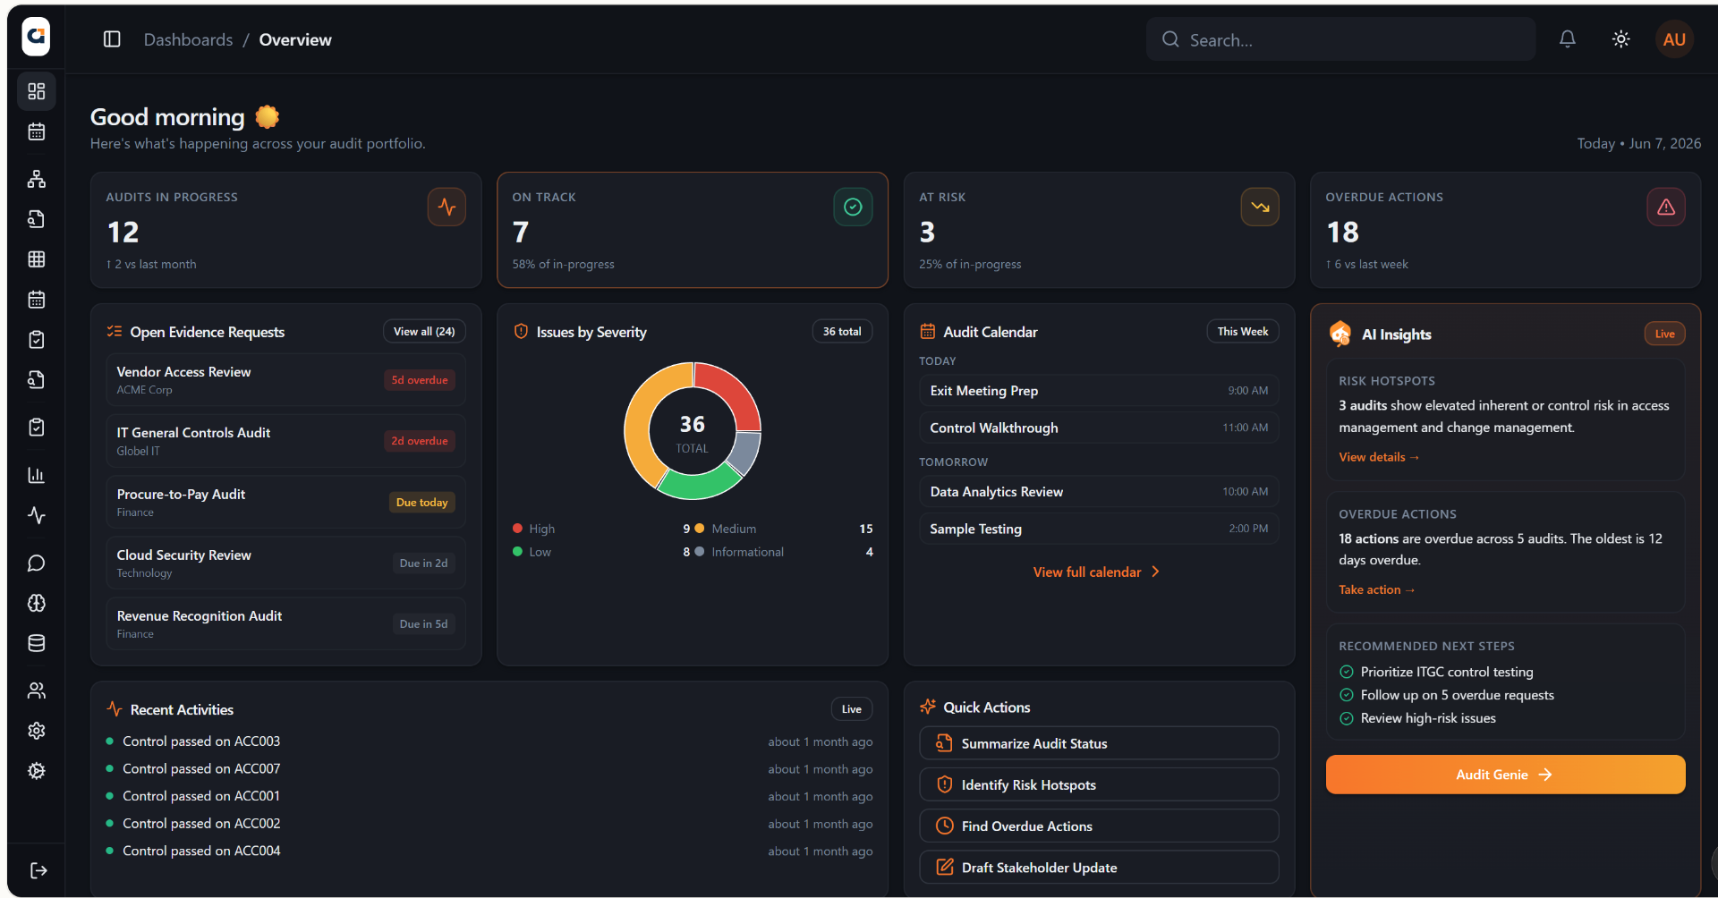Open the table grid icon in the sidebar

(37, 259)
